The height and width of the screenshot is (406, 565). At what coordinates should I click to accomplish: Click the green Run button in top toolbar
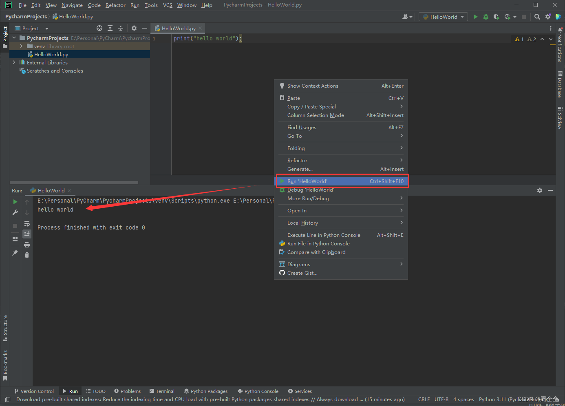click(475, 17)
